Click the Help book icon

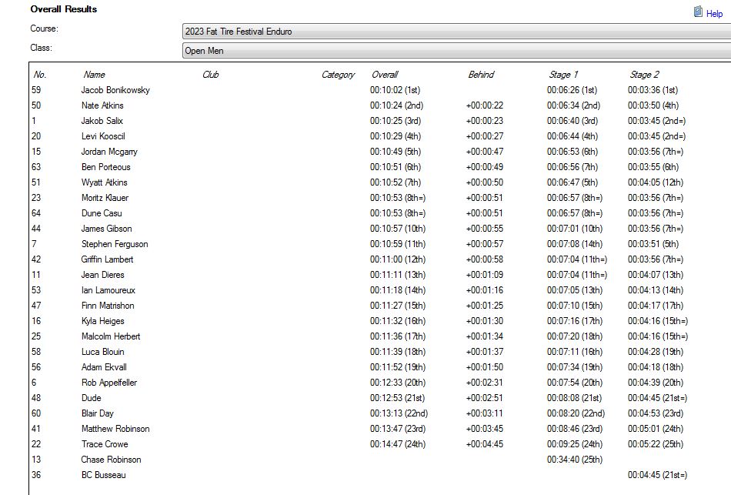point(698,12)
